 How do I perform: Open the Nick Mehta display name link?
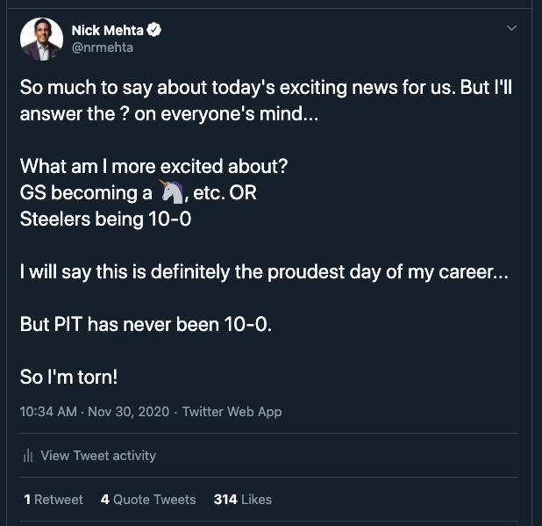pyautogui.click(x=108, y=31)
